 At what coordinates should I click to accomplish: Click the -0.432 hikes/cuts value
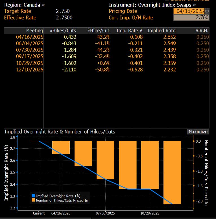[69, 37]
